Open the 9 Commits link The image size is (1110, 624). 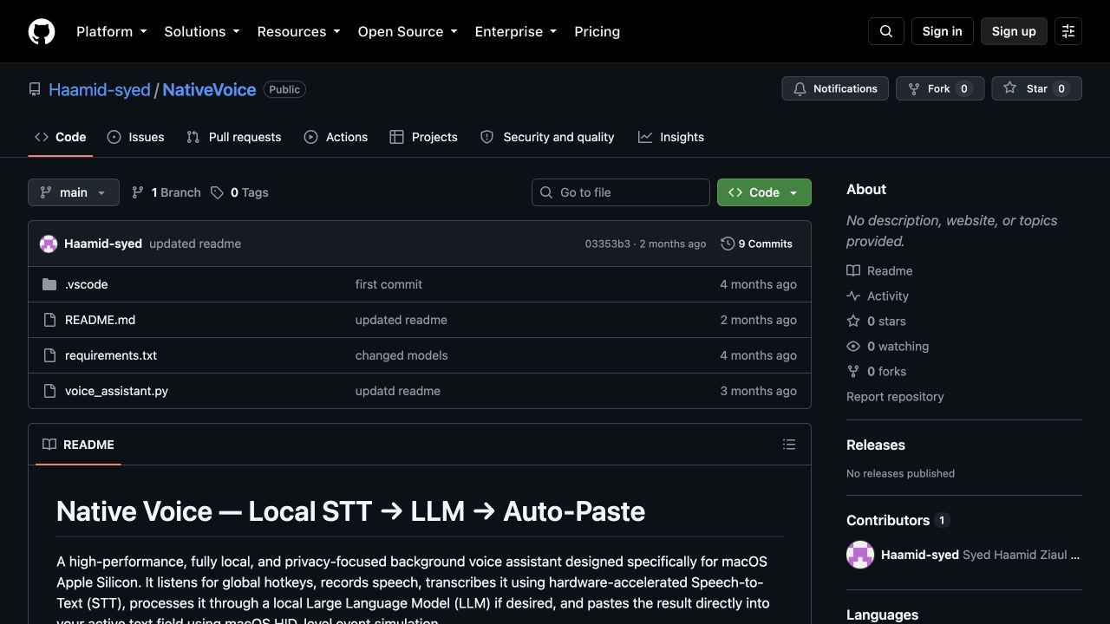pyautogui.click(x=757, y=244)
